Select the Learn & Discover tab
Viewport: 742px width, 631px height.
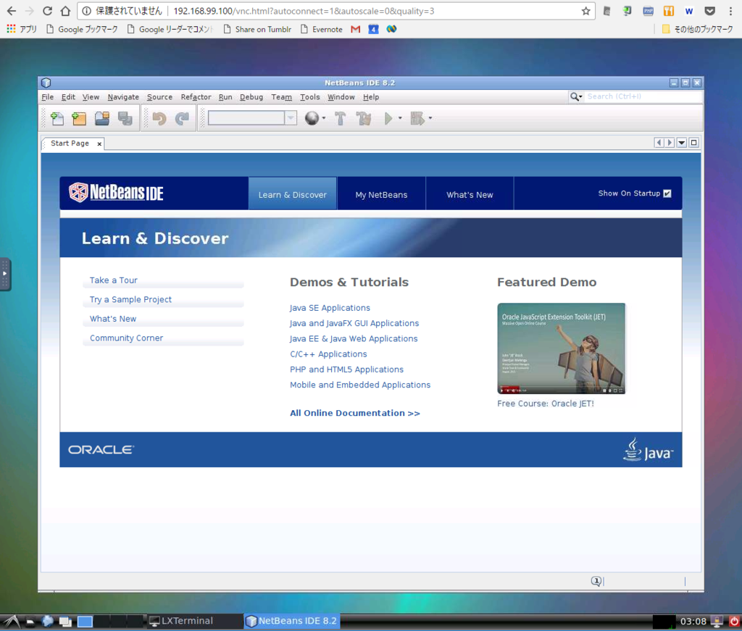(x=293, y=194)
